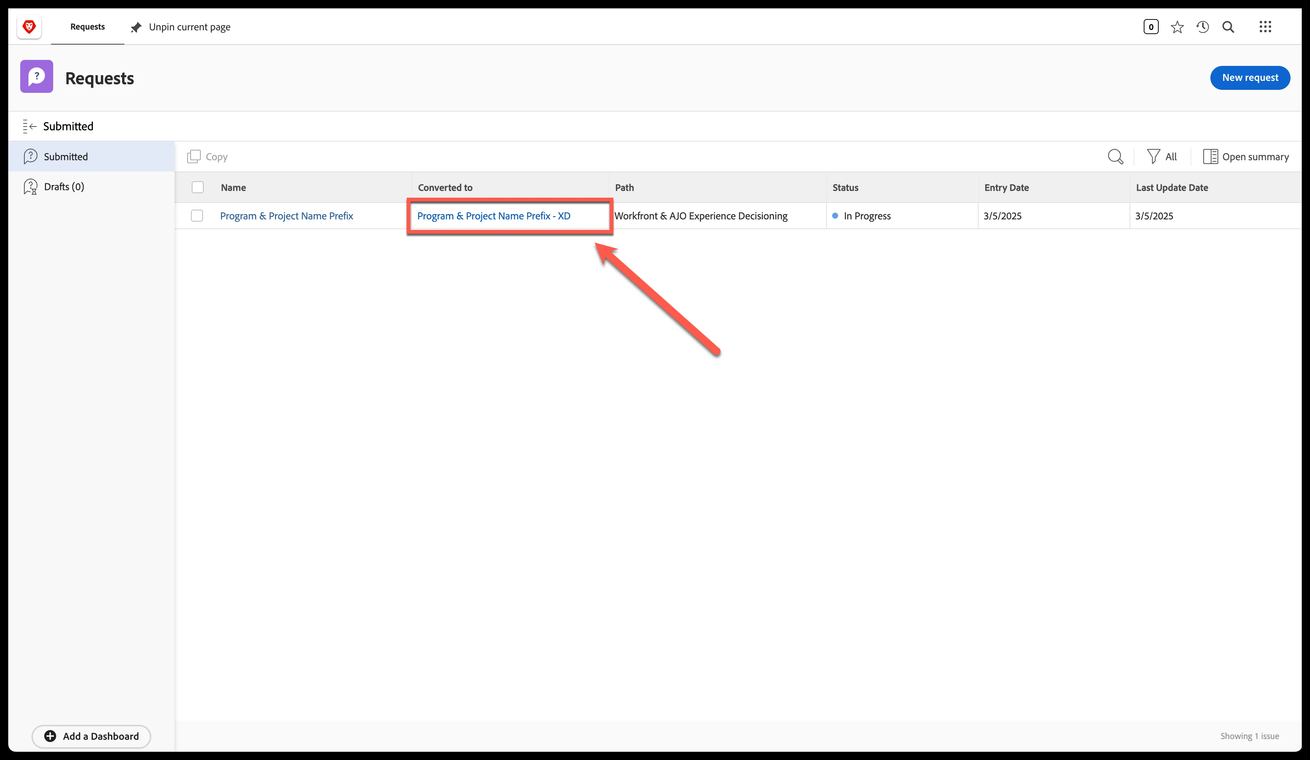Click the purple Requests question-mark icon
Viewport: 1310px width, 760px height.
36,76
